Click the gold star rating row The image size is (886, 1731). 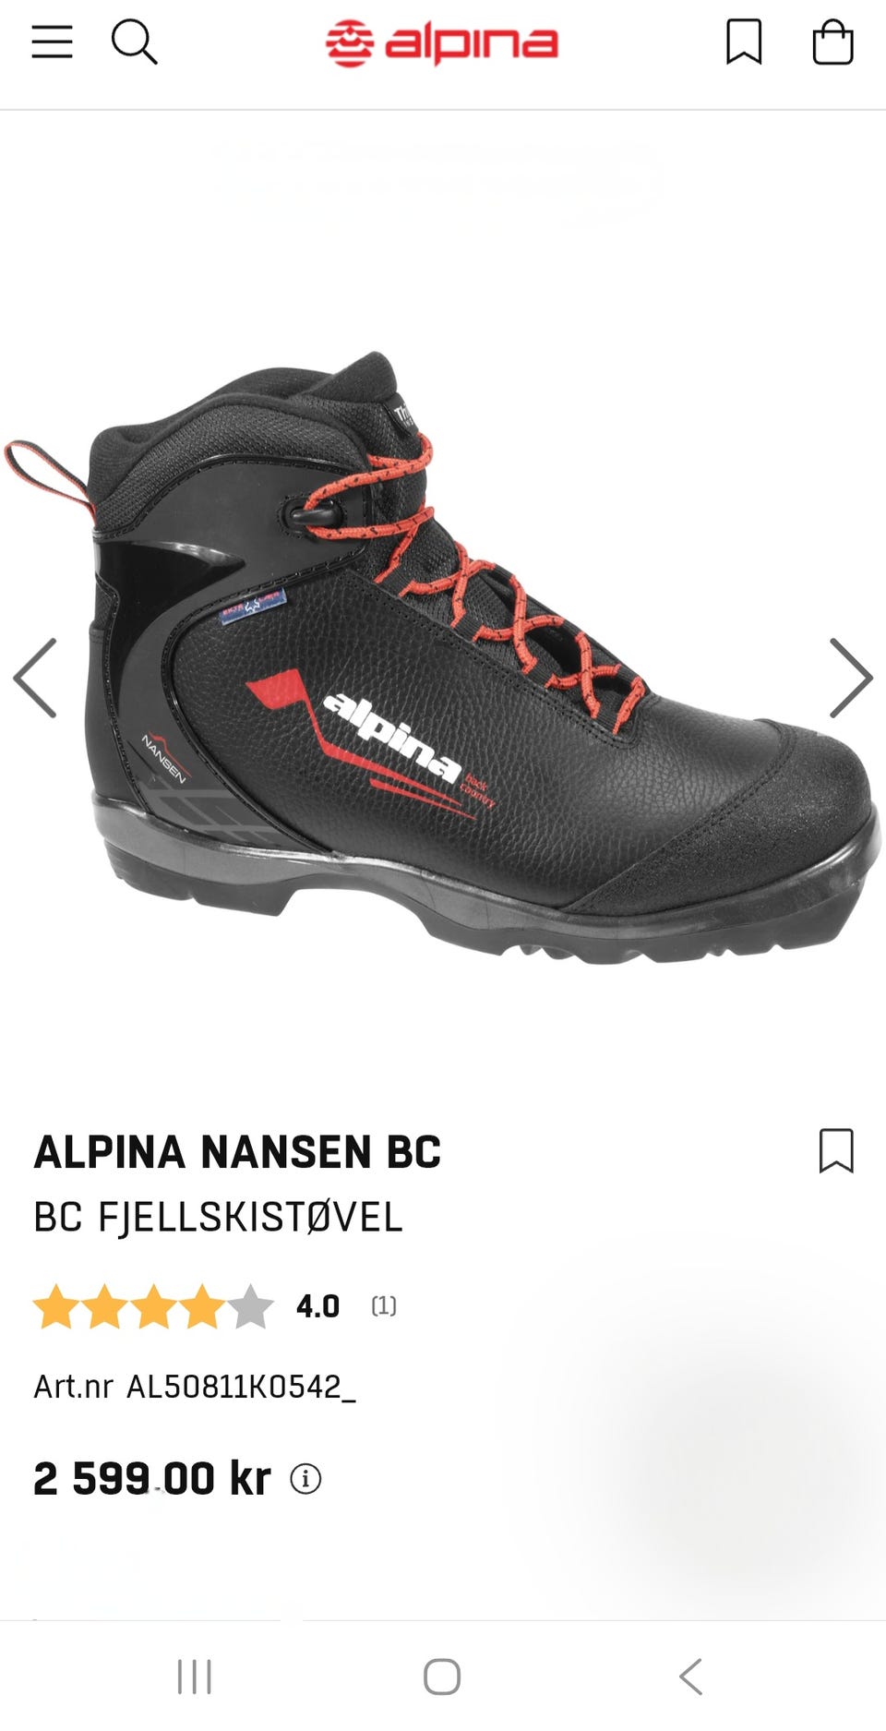coord(153,1306)
